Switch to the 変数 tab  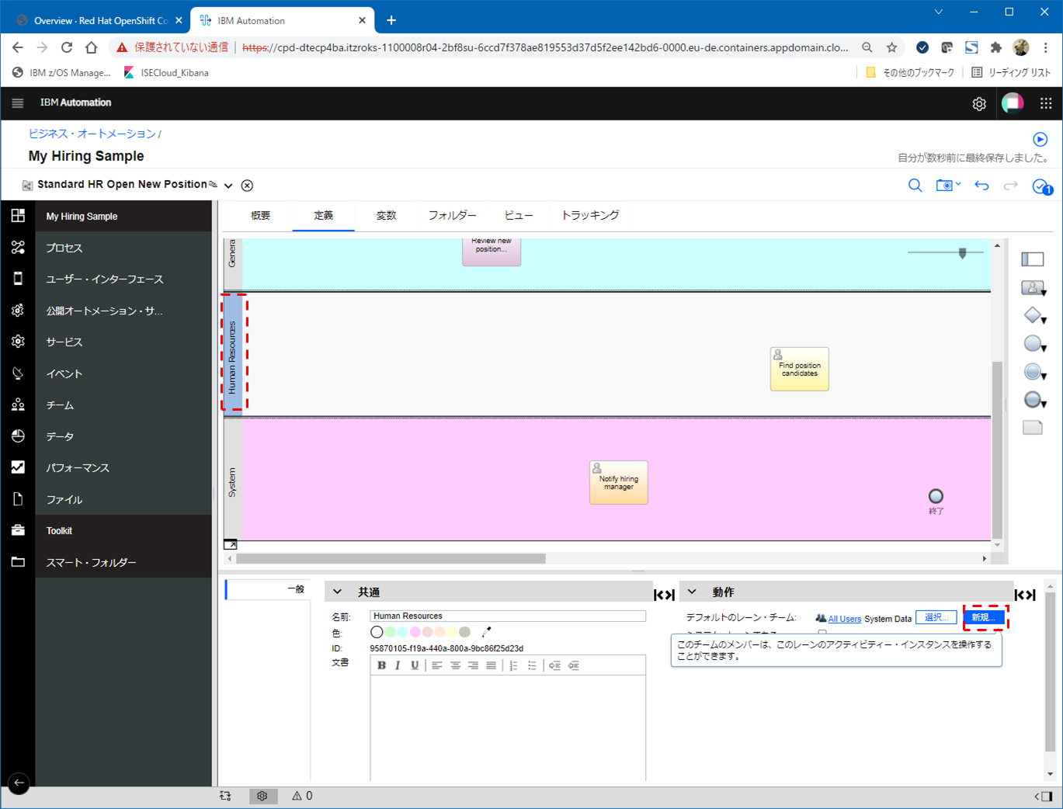[387, 216]
